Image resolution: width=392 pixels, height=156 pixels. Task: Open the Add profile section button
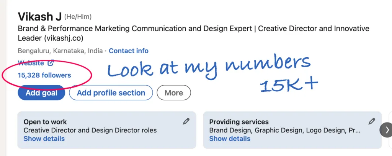[x=111, y=93]
